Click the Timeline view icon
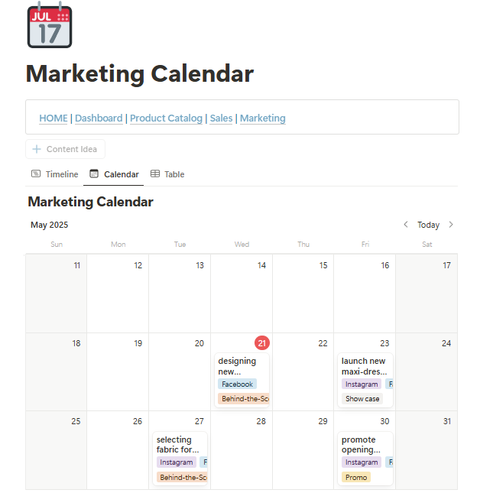Viewport: 493px width, 493px height. (x=36, y=174)
